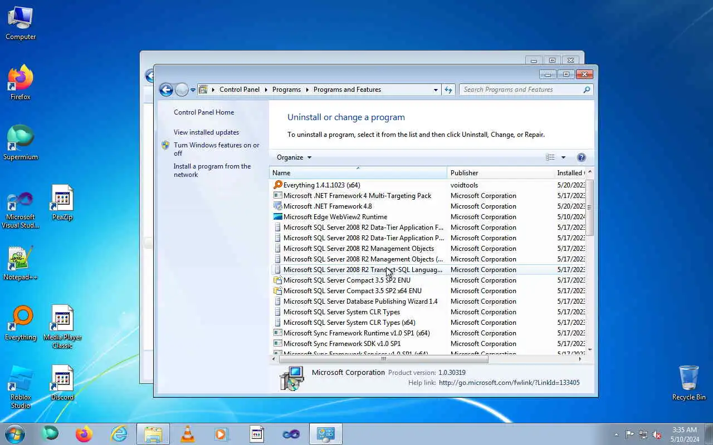Open the Organize dropdown menu
Image resolution: width=713 pixels, height=445 pixels.
coord(294,157)
